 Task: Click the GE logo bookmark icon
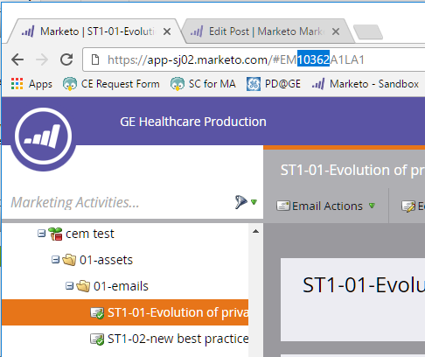click(254, 84)
